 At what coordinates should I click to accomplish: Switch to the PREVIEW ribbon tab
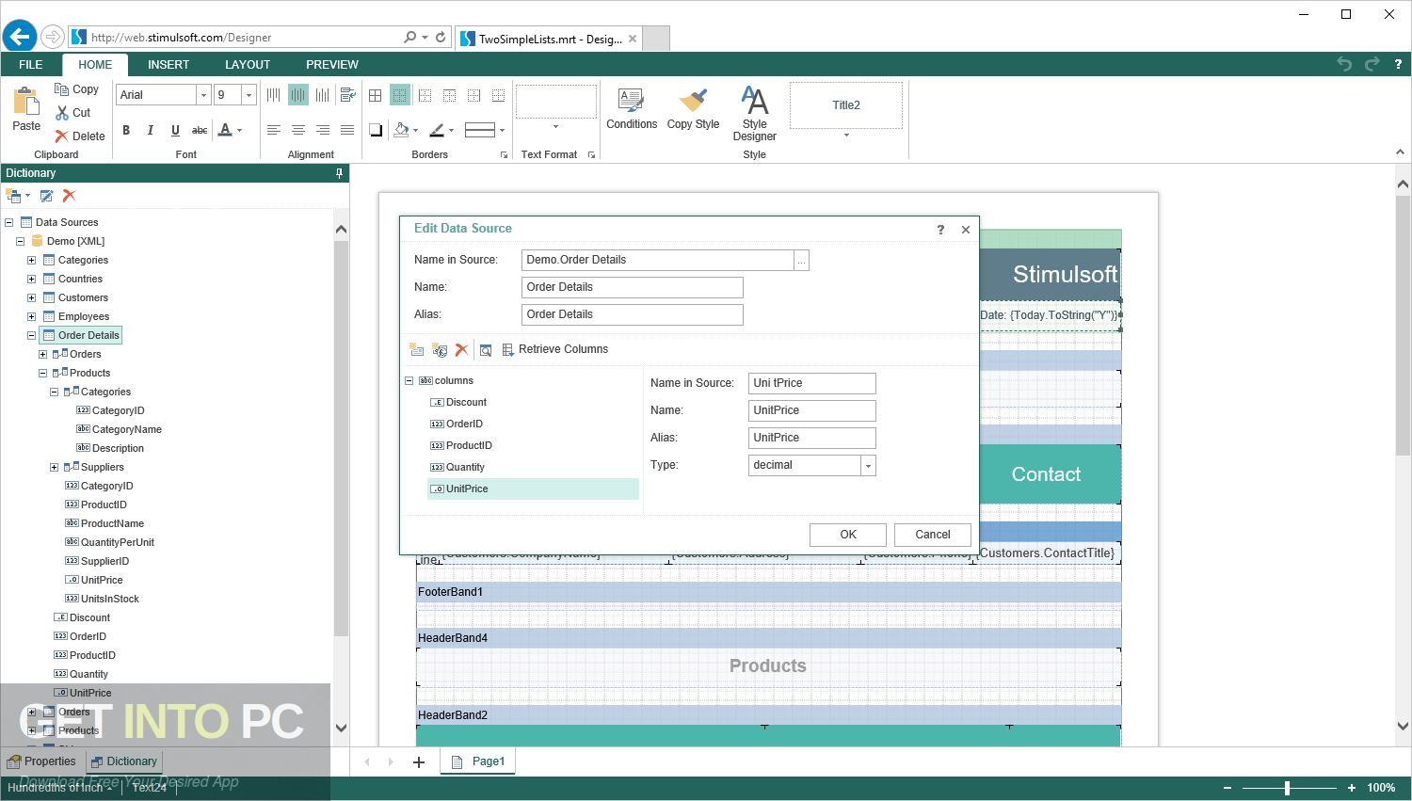click(x=332, y=65)
